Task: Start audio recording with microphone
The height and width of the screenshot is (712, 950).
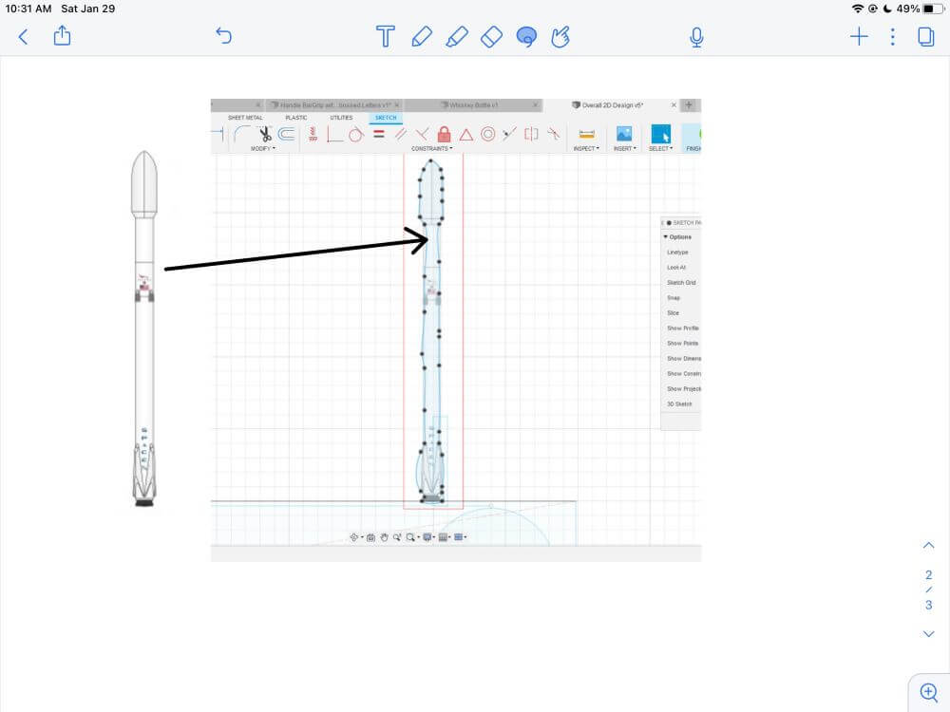Action: click(696, 37)
